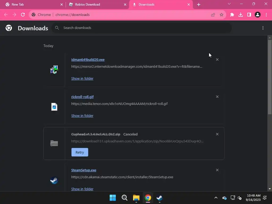Image resolution: width=272 pixels, height=204 pixels.
Task: Show hidden system tray icons
Action: (216, 198)
